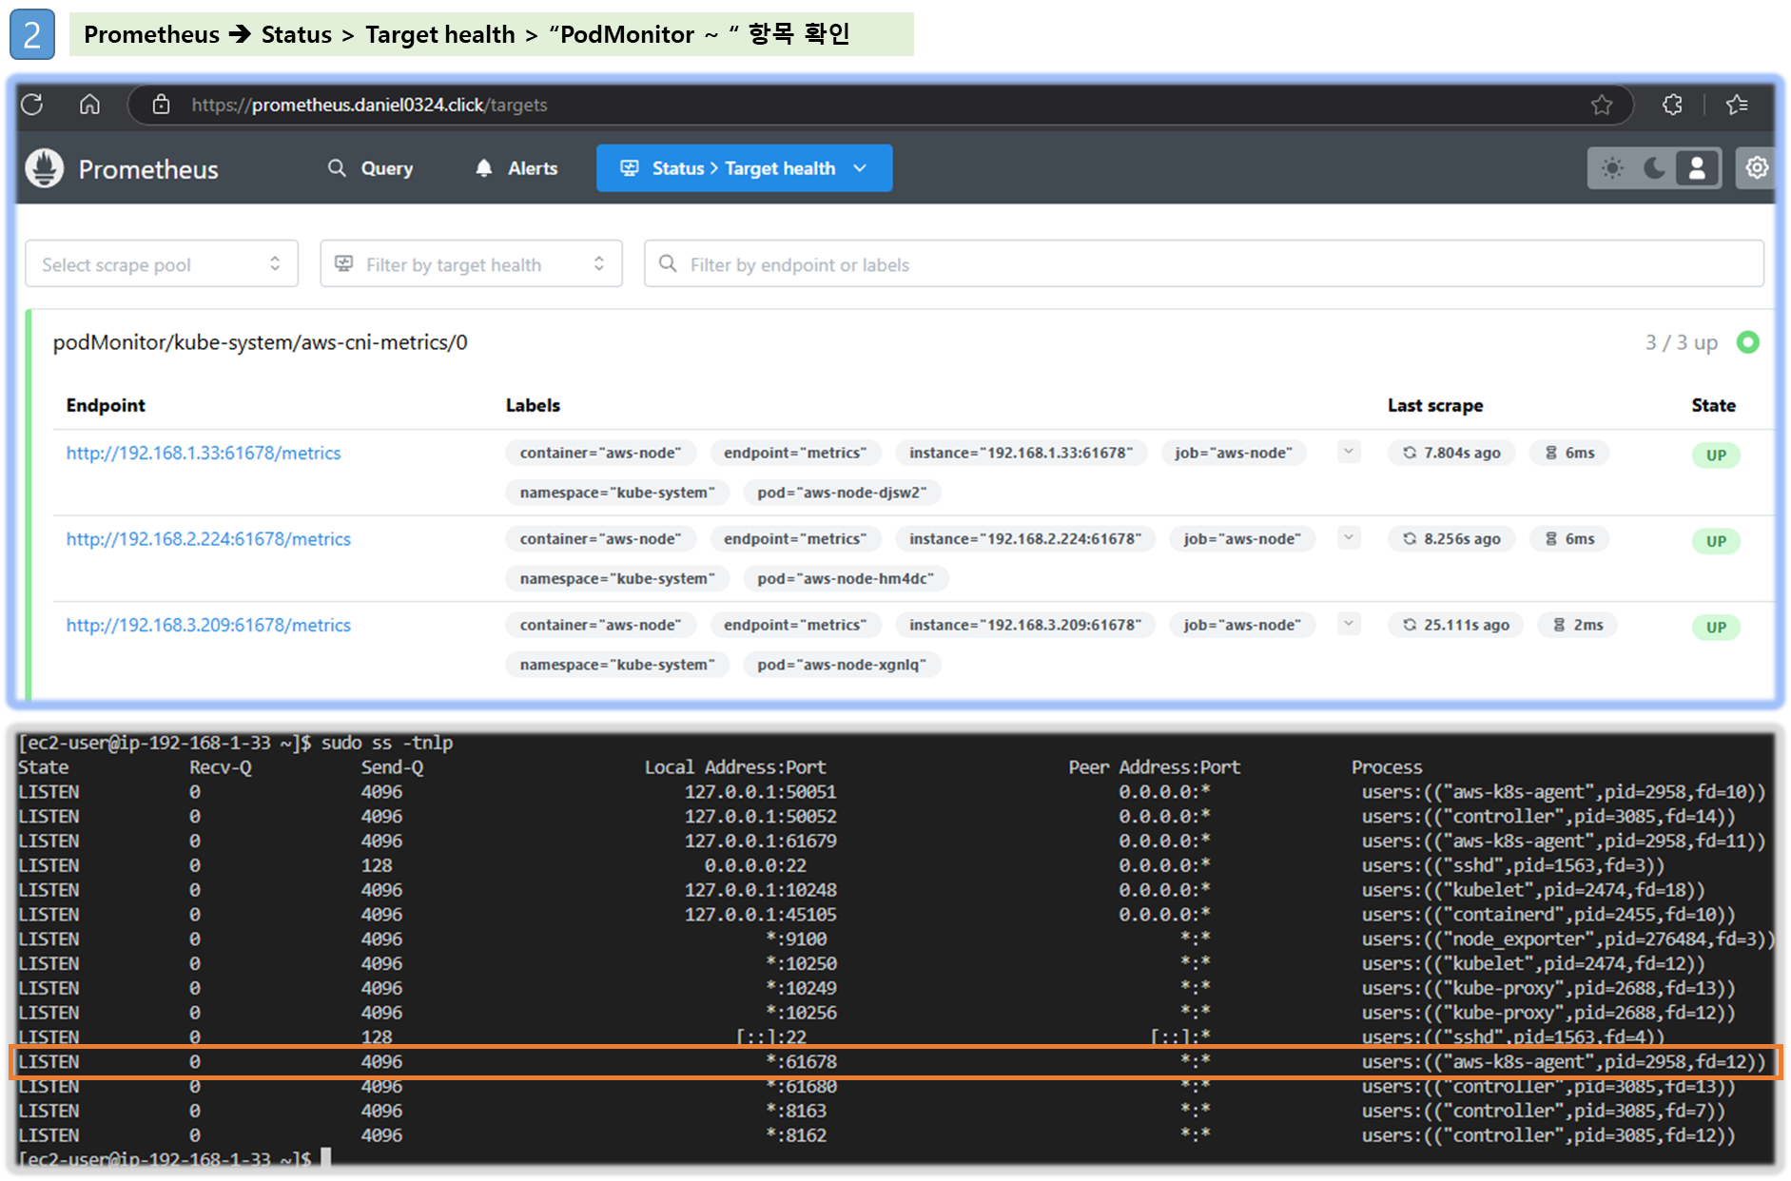This screenshot has height=1181, width=1791.
Task: Open the Query page
Action: [x=371, y=168]
